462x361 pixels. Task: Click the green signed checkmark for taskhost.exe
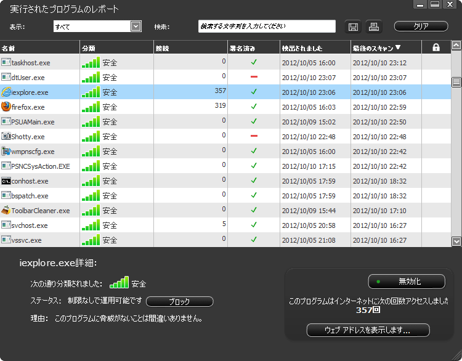click(x=254, y=62)
